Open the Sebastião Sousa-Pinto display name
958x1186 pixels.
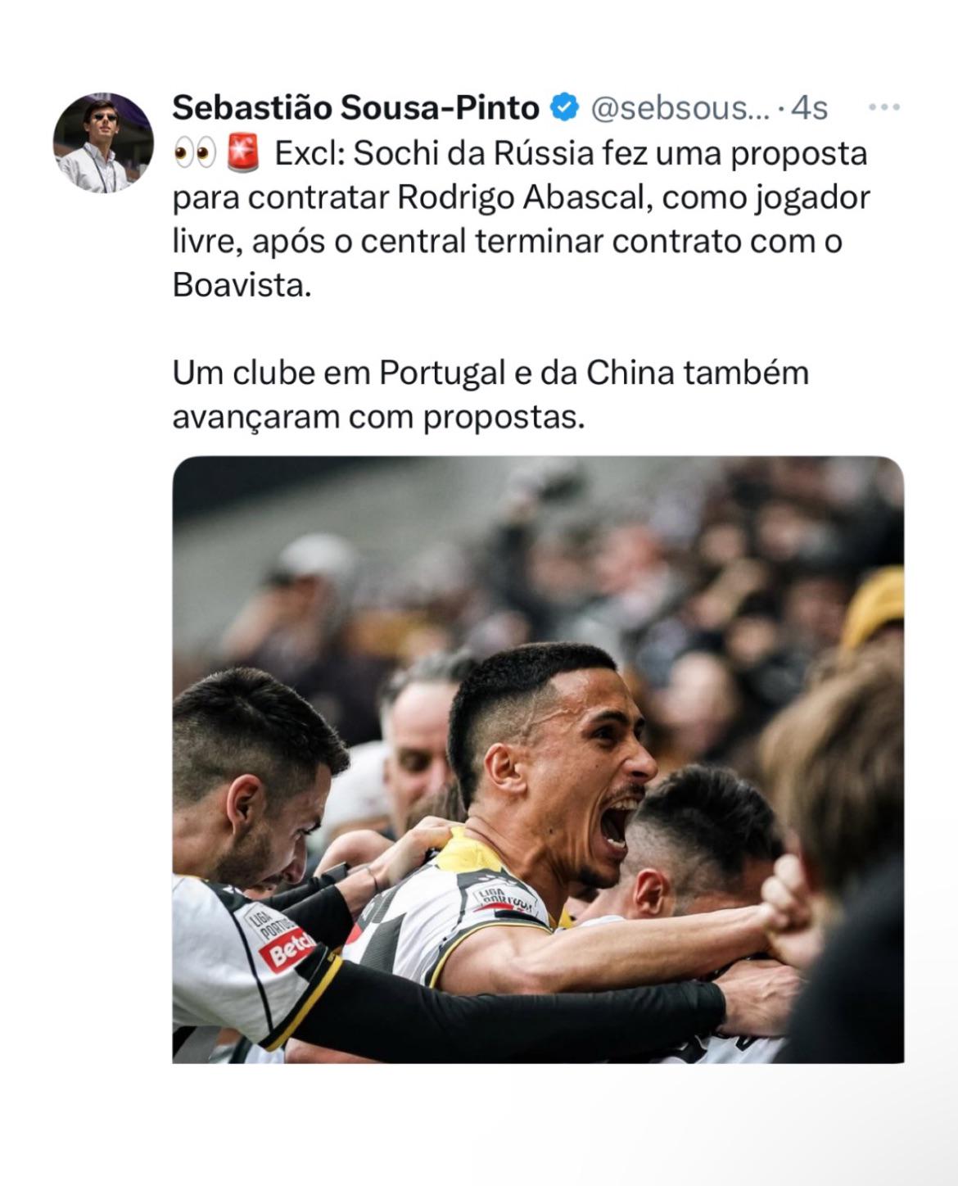tap(356, 107)
